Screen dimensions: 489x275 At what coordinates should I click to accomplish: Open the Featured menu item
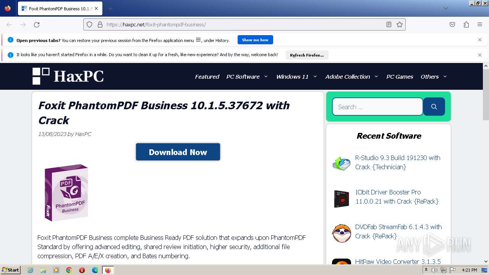point(207,76)
